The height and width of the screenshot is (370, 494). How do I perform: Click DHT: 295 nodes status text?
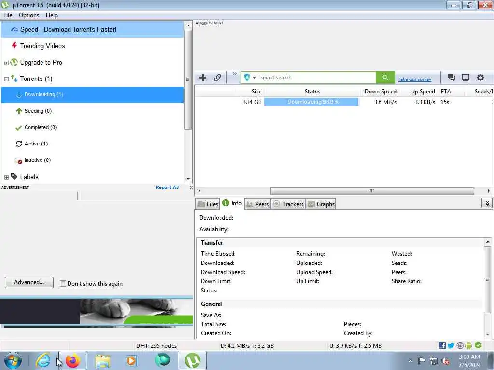(x=156, y=346)
